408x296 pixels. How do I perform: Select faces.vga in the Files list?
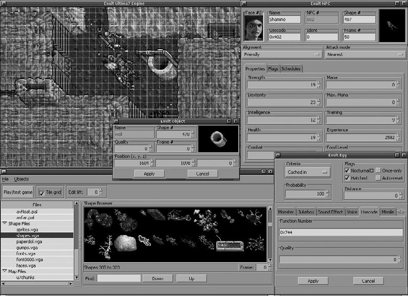tap(37, 266)
